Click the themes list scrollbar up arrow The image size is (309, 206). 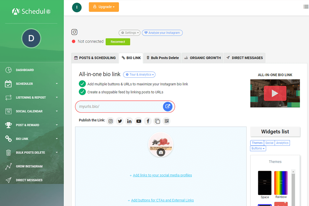tap(293, 172)
